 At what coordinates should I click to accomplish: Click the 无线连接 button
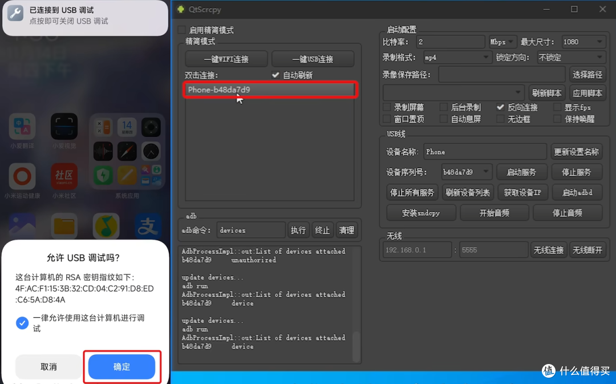point(549,249)
